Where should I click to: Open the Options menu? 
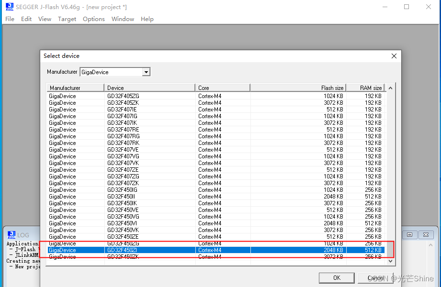[x=94, y=19]
